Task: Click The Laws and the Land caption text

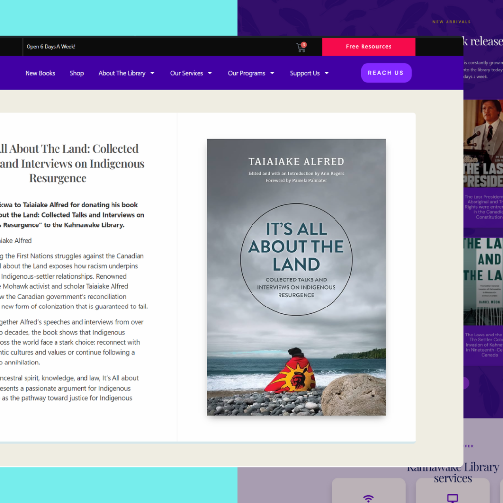Action: click(x=484, y=345)
